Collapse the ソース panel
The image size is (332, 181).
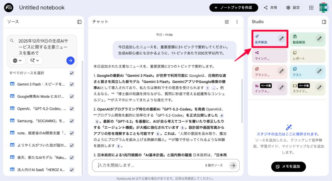point(79,22)
